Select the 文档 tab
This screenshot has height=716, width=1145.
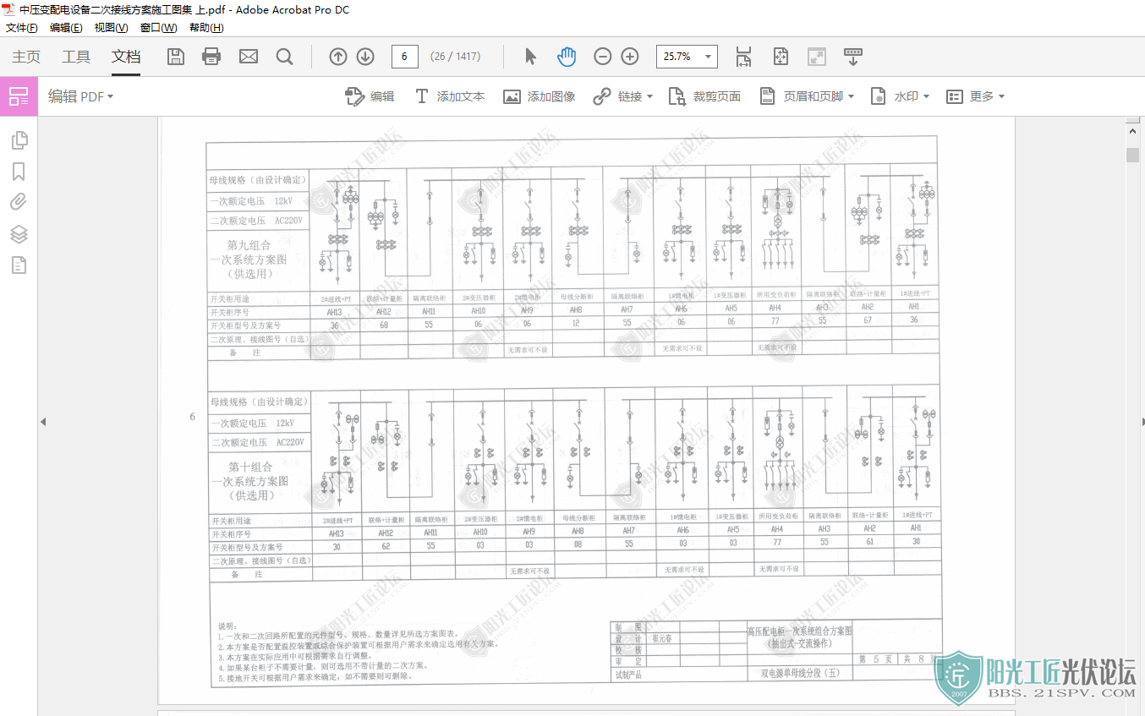[x=126, y=57]
